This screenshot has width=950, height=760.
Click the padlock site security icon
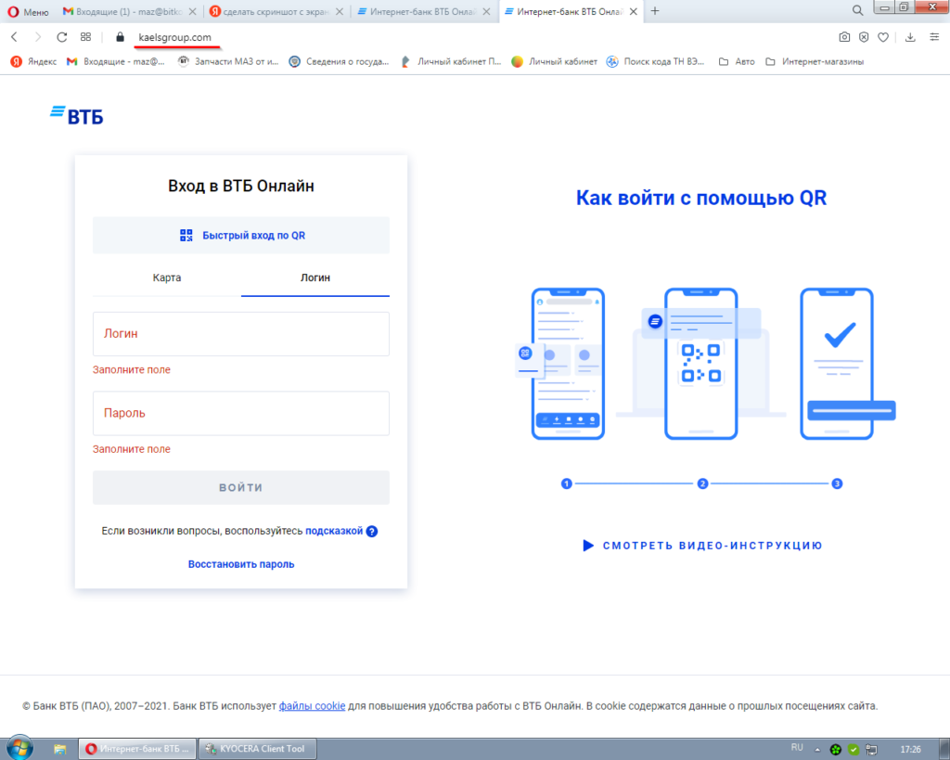coord(119,37)
